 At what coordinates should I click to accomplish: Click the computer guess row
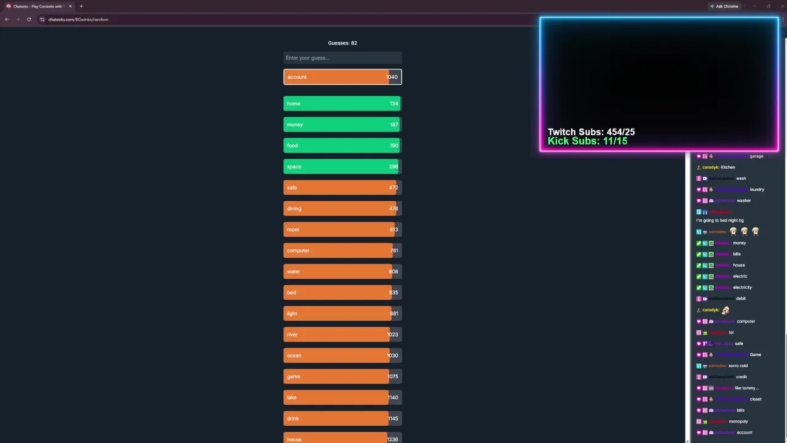(x=342, y=250)
